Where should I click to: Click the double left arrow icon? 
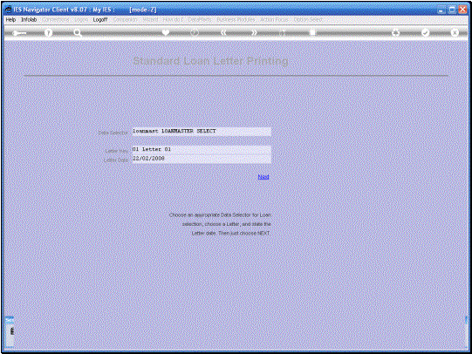tap(223, 32)
